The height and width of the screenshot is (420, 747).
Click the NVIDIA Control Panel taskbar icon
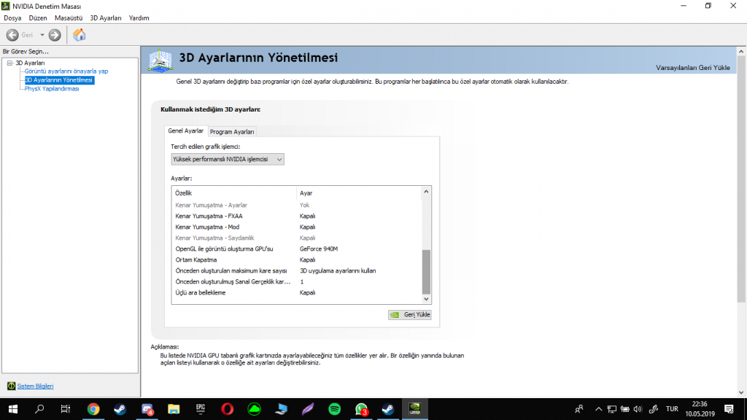point(414,409)
